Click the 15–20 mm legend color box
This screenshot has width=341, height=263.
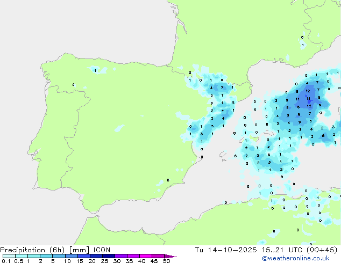pos(83,256)
